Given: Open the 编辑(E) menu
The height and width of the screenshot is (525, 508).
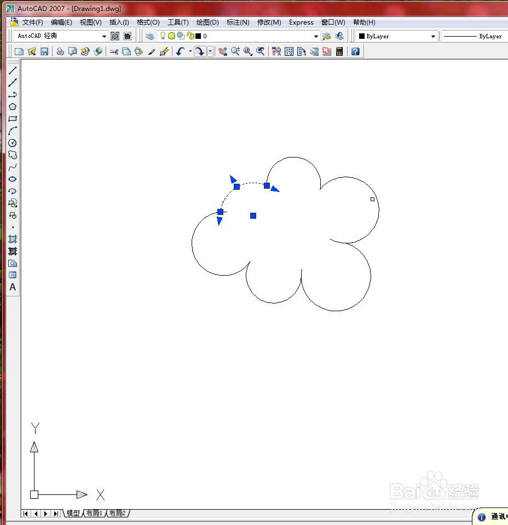Looking at the screenshot, I should click(61, 22).
